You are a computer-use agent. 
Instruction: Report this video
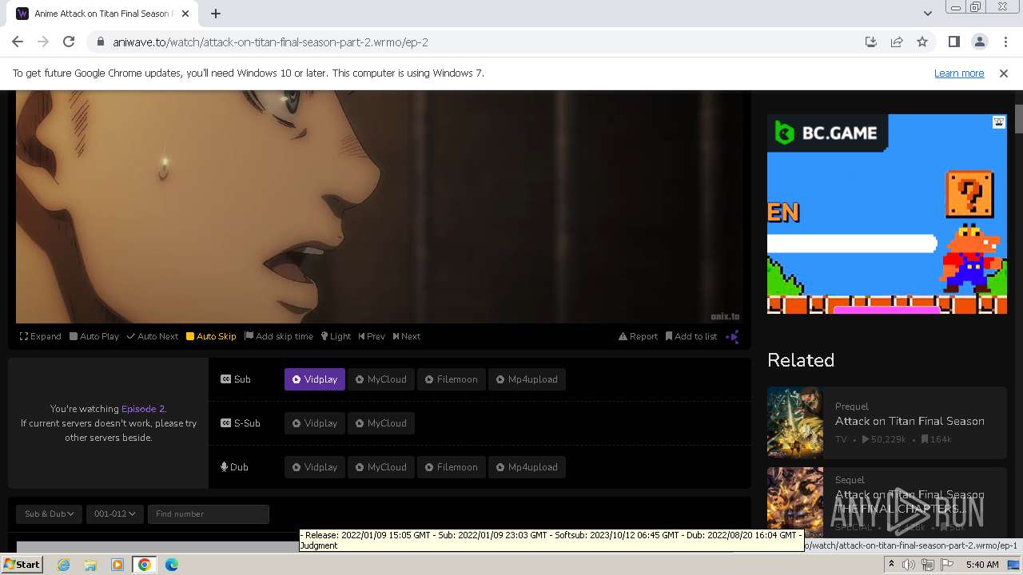(x=638, y=336)
